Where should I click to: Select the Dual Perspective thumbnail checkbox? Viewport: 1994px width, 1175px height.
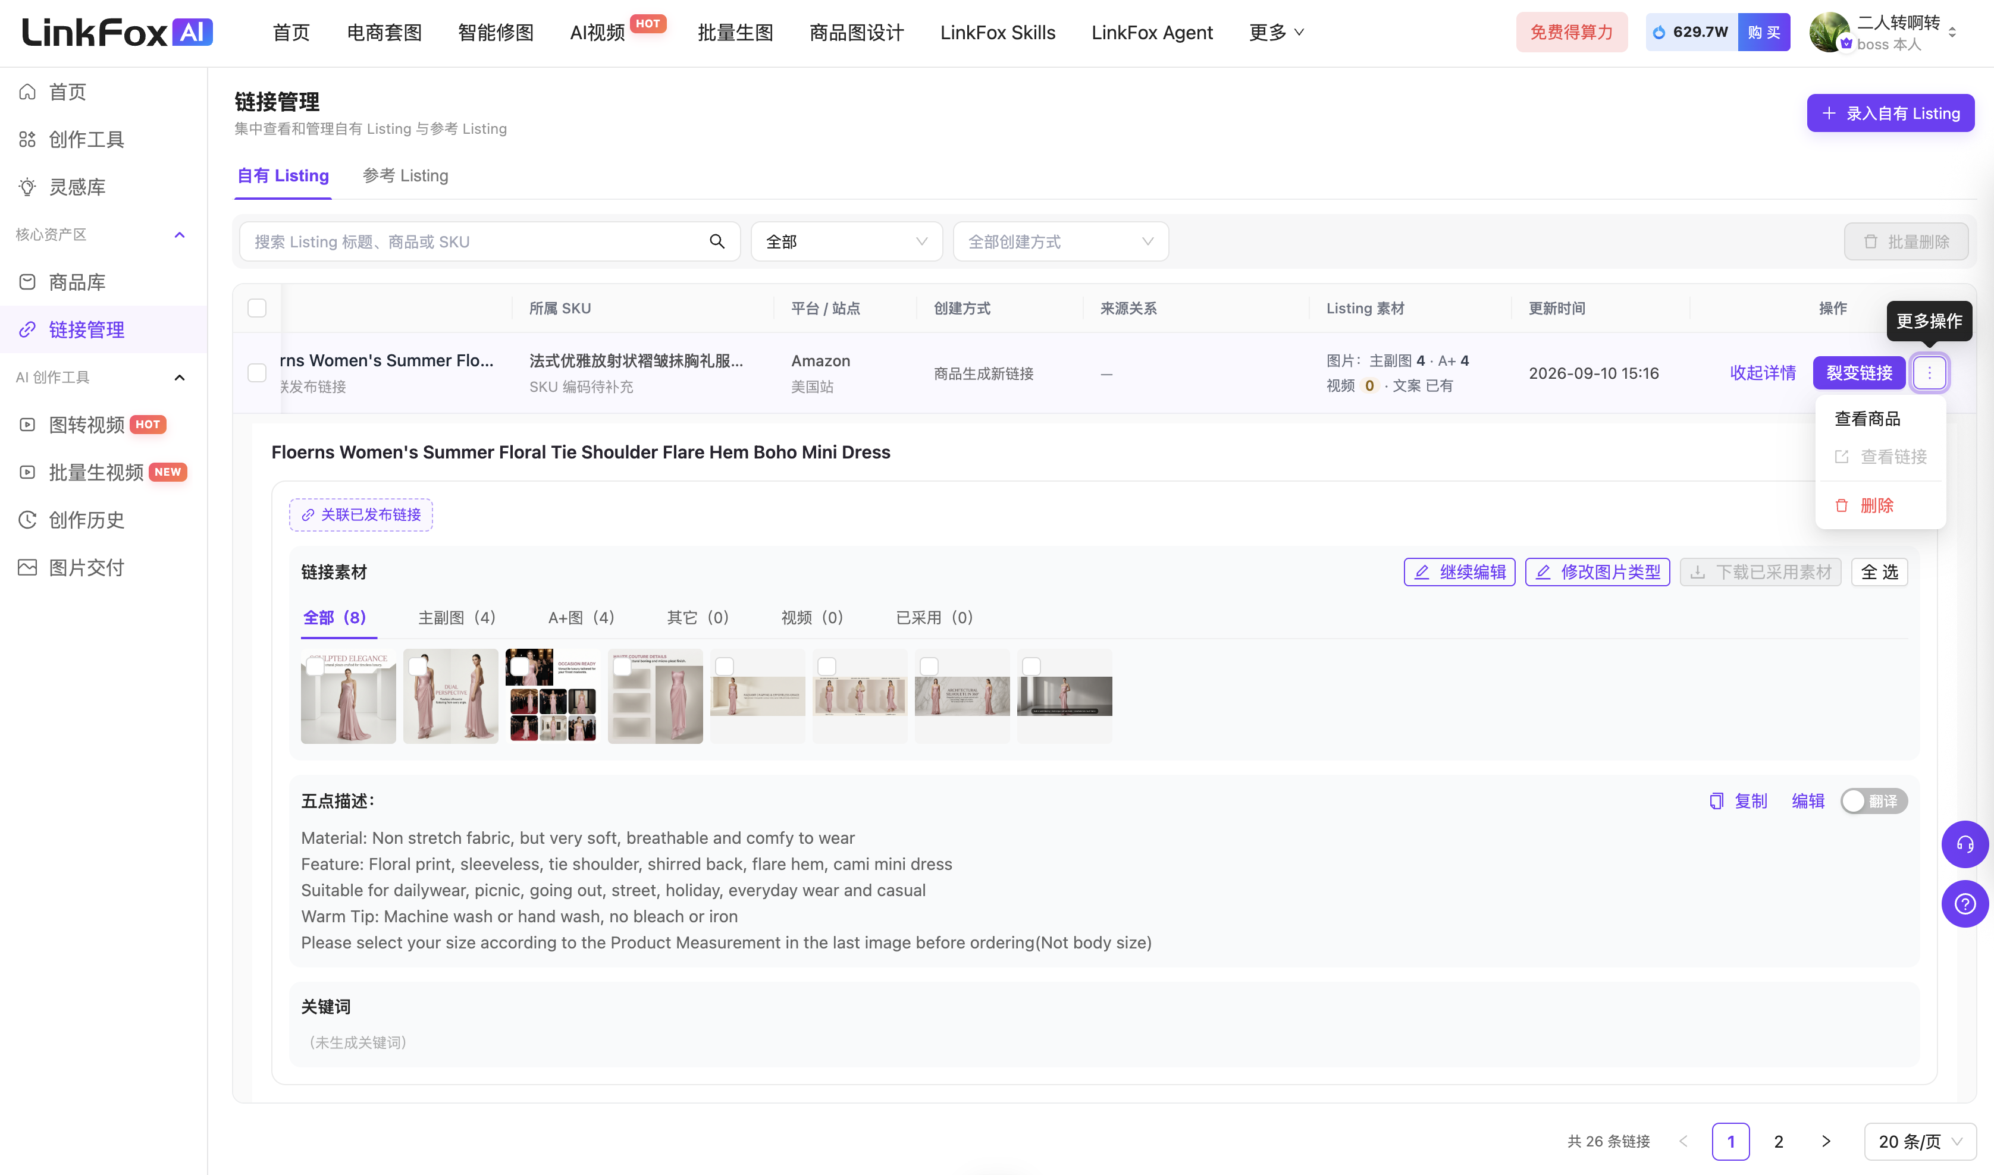click(418, 667)
